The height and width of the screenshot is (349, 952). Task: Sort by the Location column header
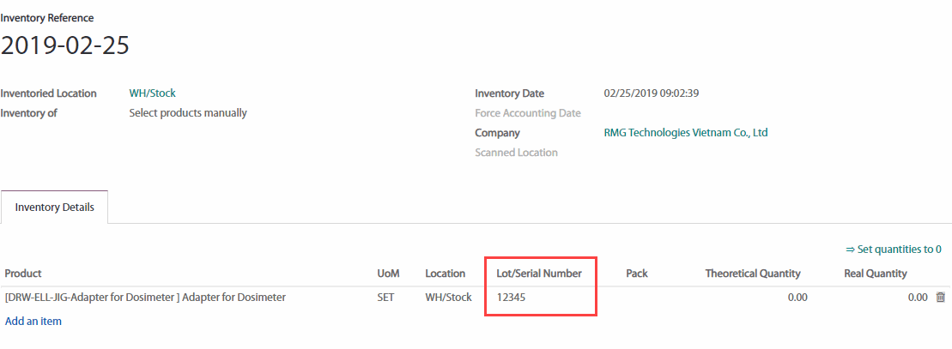[445, 274]
